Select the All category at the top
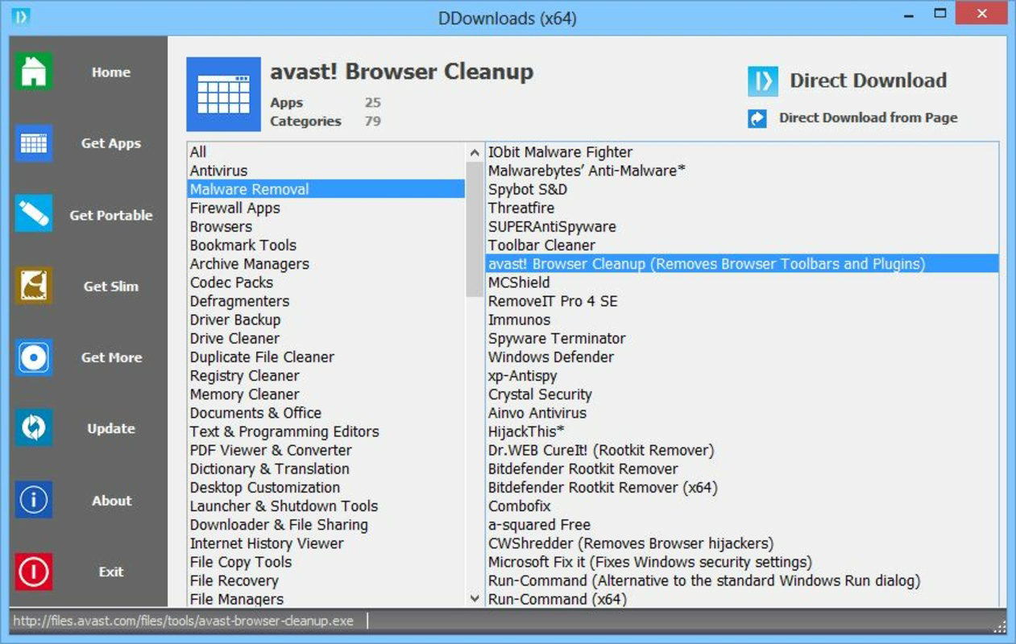 coord(197,151)
